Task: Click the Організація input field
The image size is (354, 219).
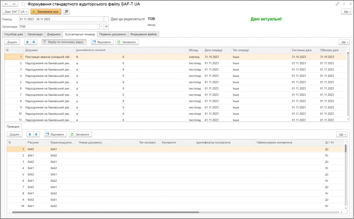Action: (59, 27)
